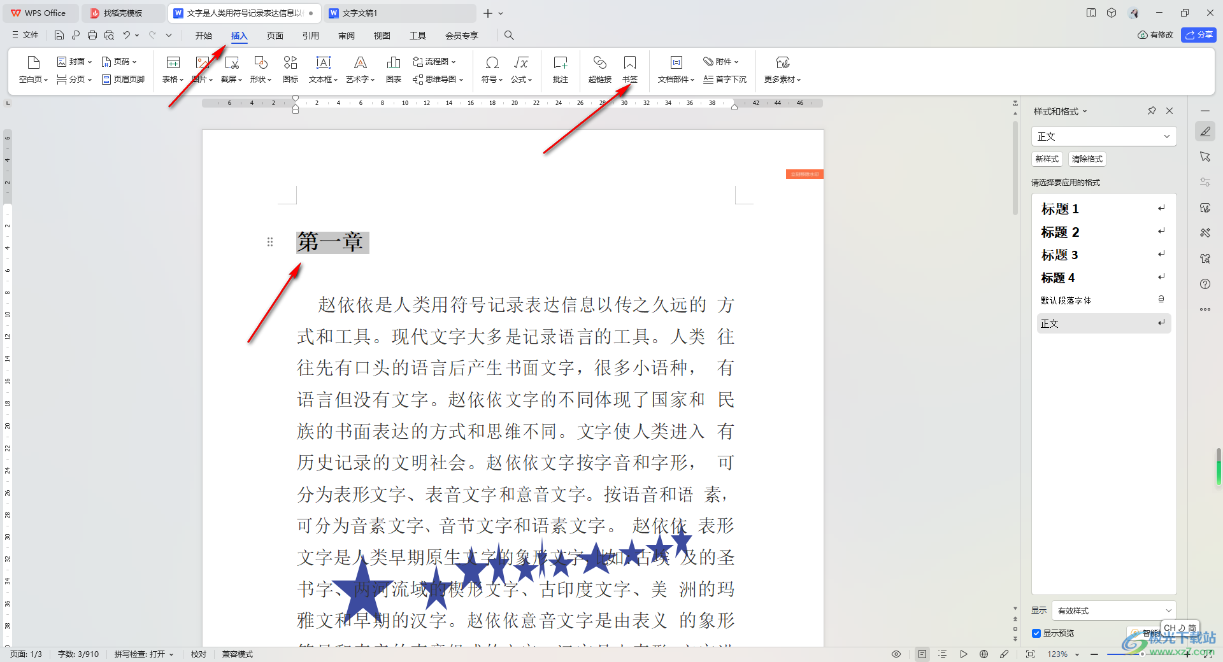Image resolution: width=1223 pixels, height=662 pixels.
Task: Click the 图标 icon library button
Action: (290, 69)
